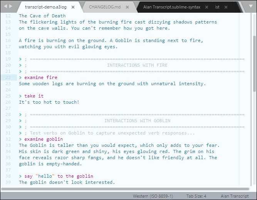Click 'on the cave walls.' line

coord(94,28)
